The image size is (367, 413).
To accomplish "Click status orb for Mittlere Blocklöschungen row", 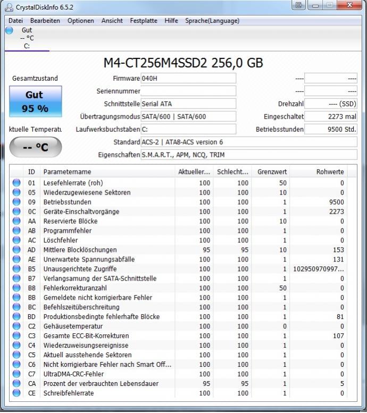I will point(16,249).
